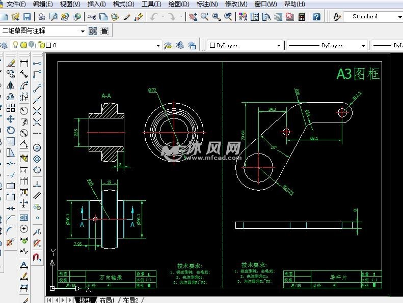Image resolution: width=403 pixels, height=303 pixels.
Task: Toggle layer 0 on/off lightbulb
Action: coord(16,45)
